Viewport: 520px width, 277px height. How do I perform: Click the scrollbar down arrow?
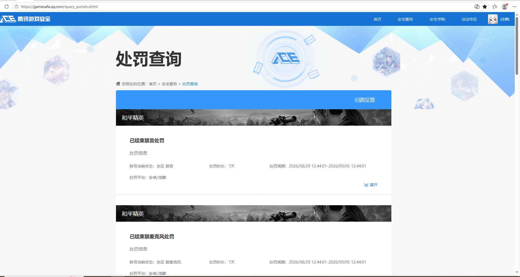[517, 272]
